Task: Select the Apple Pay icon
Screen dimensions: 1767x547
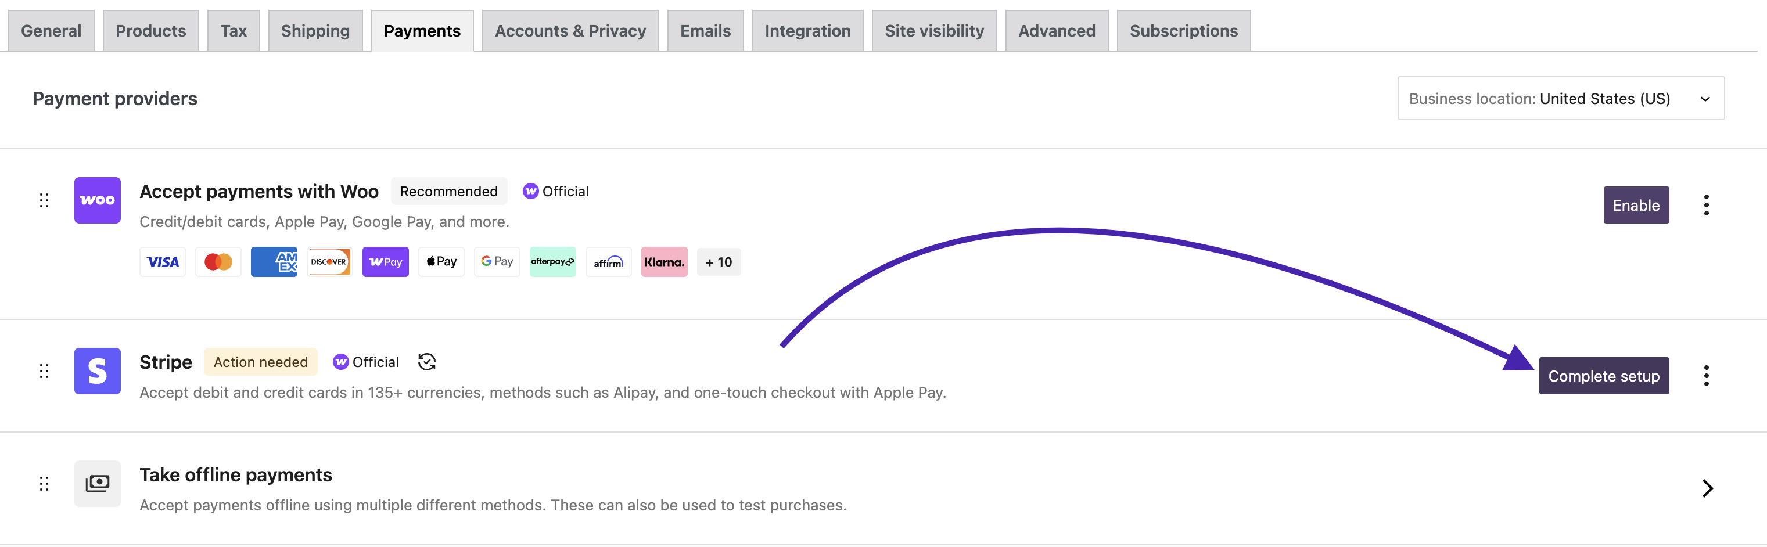Action: point(441,261)
